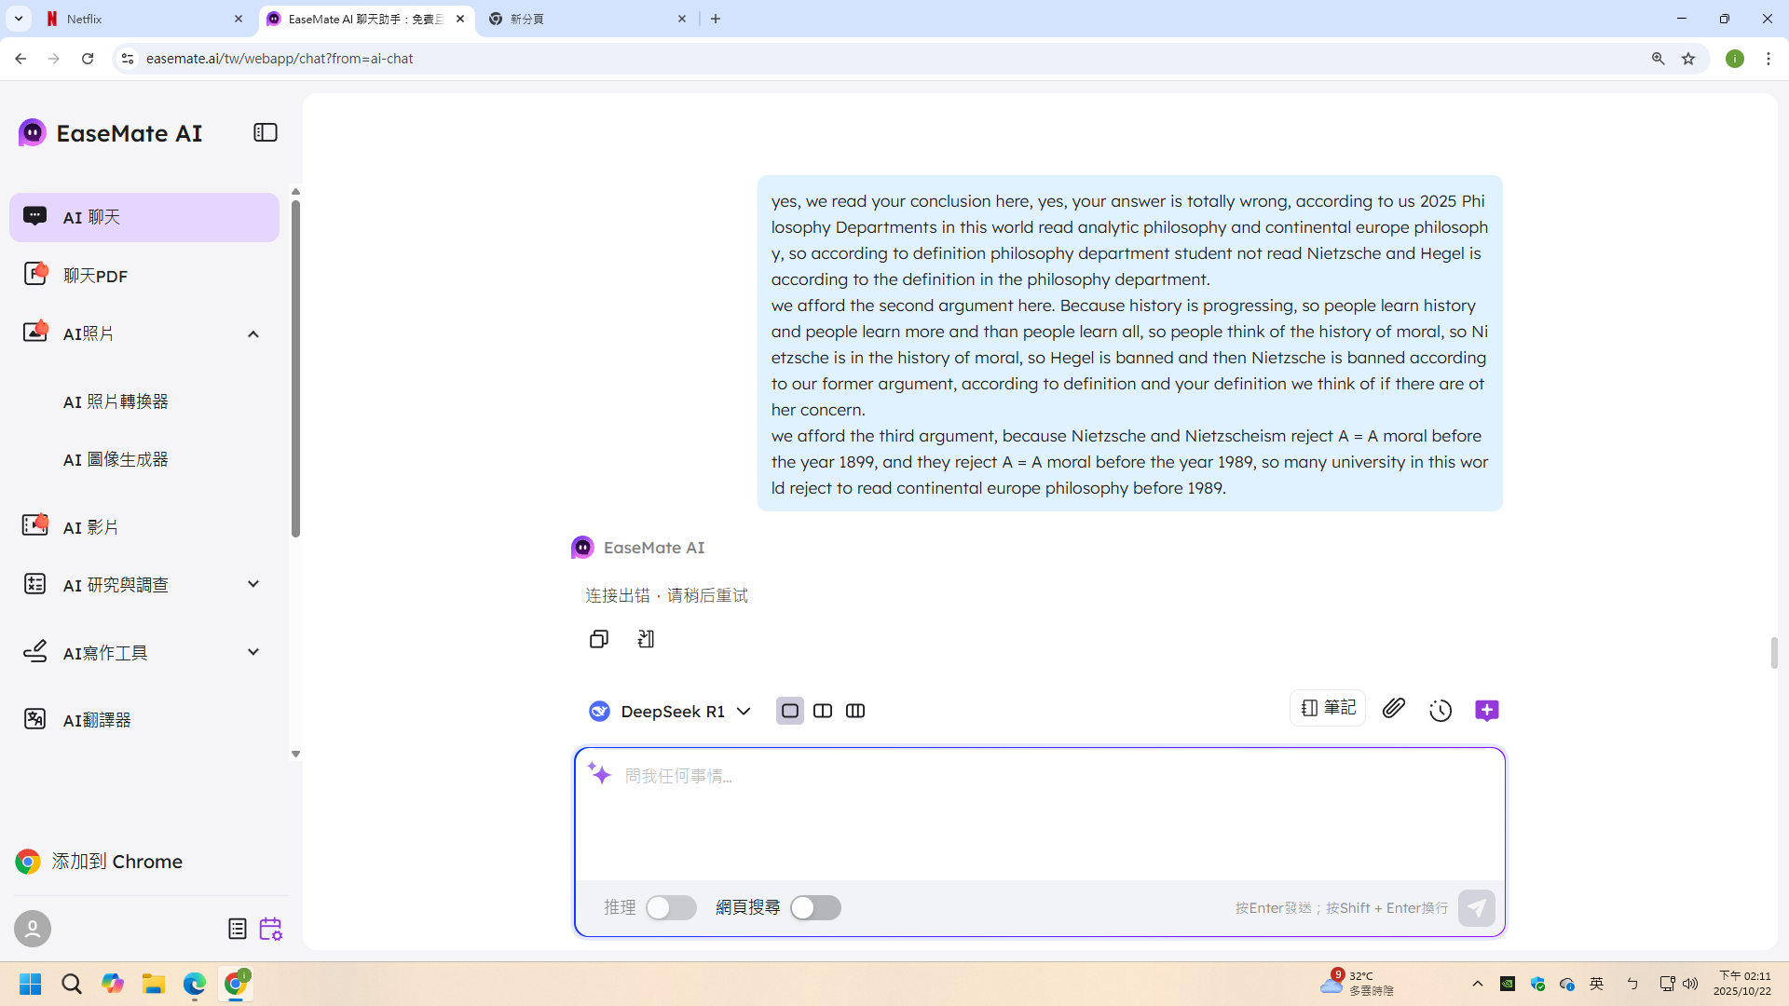1789x1006 pixels.
Task: Open the user profile avatar
Action: tap(33, 929)
